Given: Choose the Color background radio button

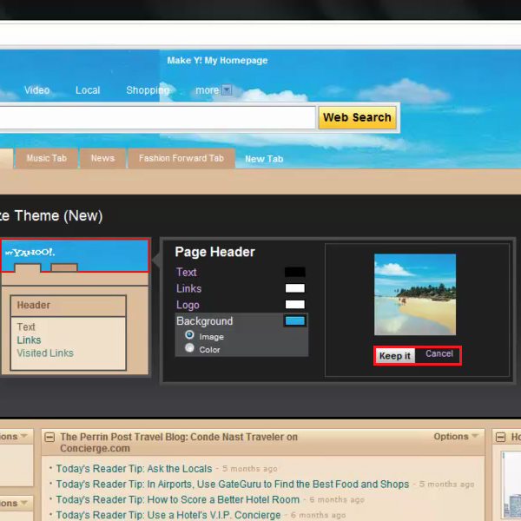Looking at the screenshot, I should [189, 348].
